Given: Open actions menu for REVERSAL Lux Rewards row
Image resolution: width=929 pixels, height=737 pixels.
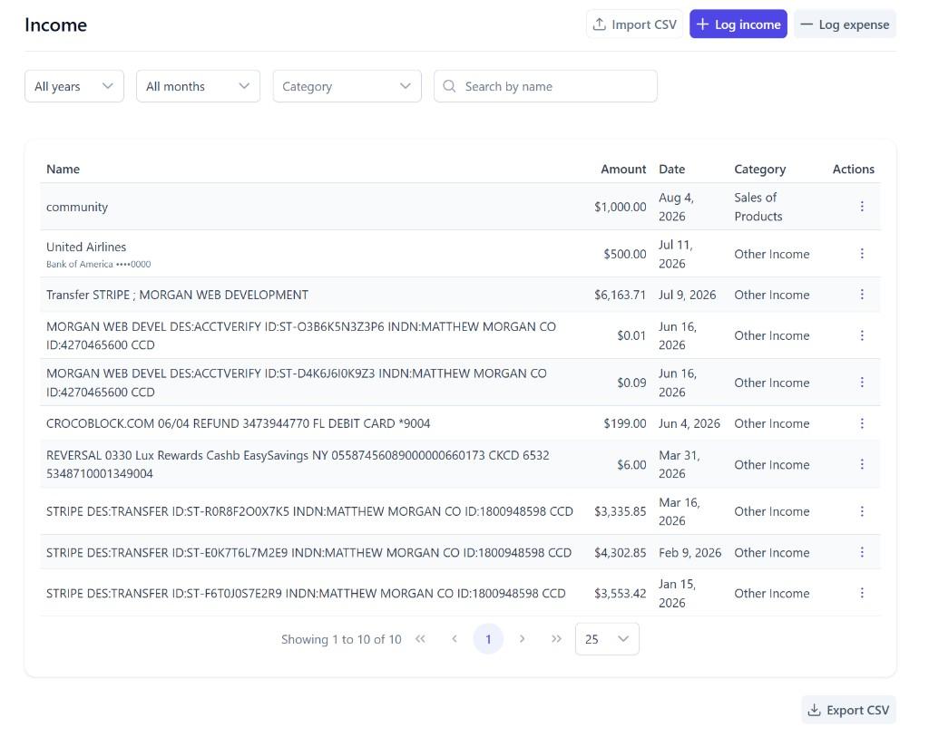Looking at the screenshot, I should tap(862, 465).
